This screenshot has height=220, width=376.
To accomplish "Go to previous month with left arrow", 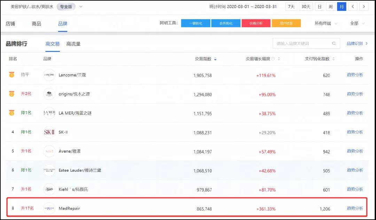I will [353, 7].
